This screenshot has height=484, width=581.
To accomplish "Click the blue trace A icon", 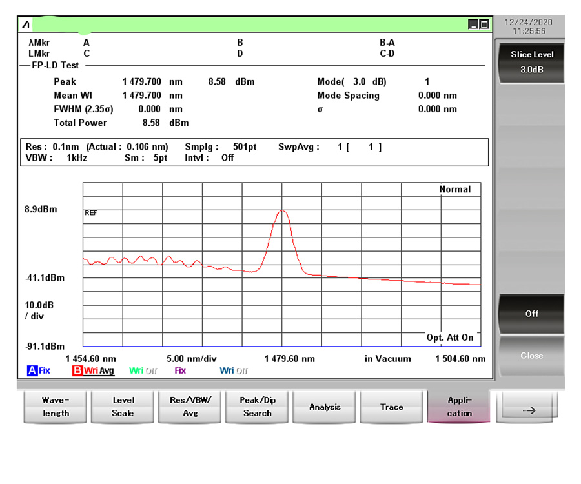I will [32, 371].
